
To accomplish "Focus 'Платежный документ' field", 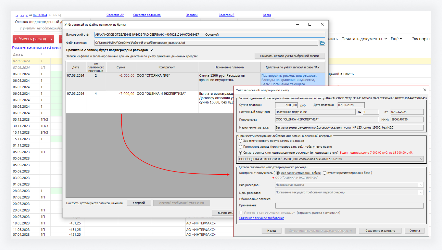I will pos(315,112).
